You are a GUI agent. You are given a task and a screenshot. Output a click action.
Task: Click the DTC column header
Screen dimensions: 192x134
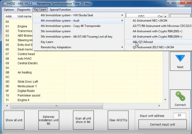click(141, 16)
